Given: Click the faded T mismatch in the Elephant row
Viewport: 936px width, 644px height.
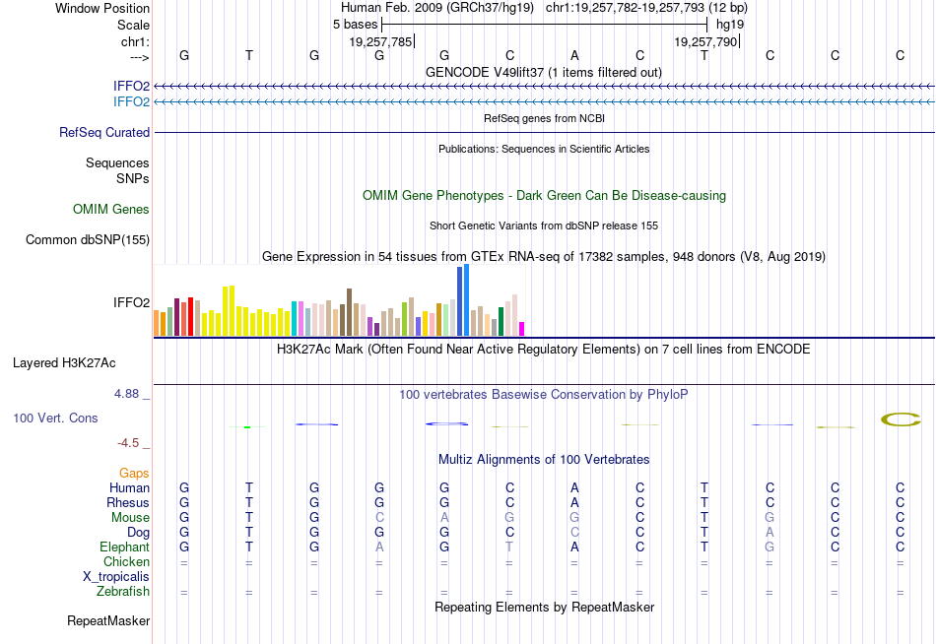Looking at the screenshot, I should click(509, 547).
